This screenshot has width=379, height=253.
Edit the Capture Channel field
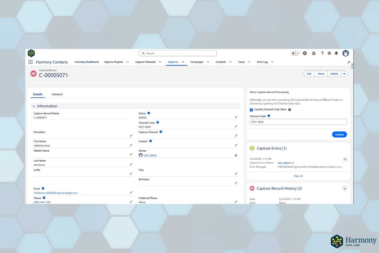click(x=236, y=136)
